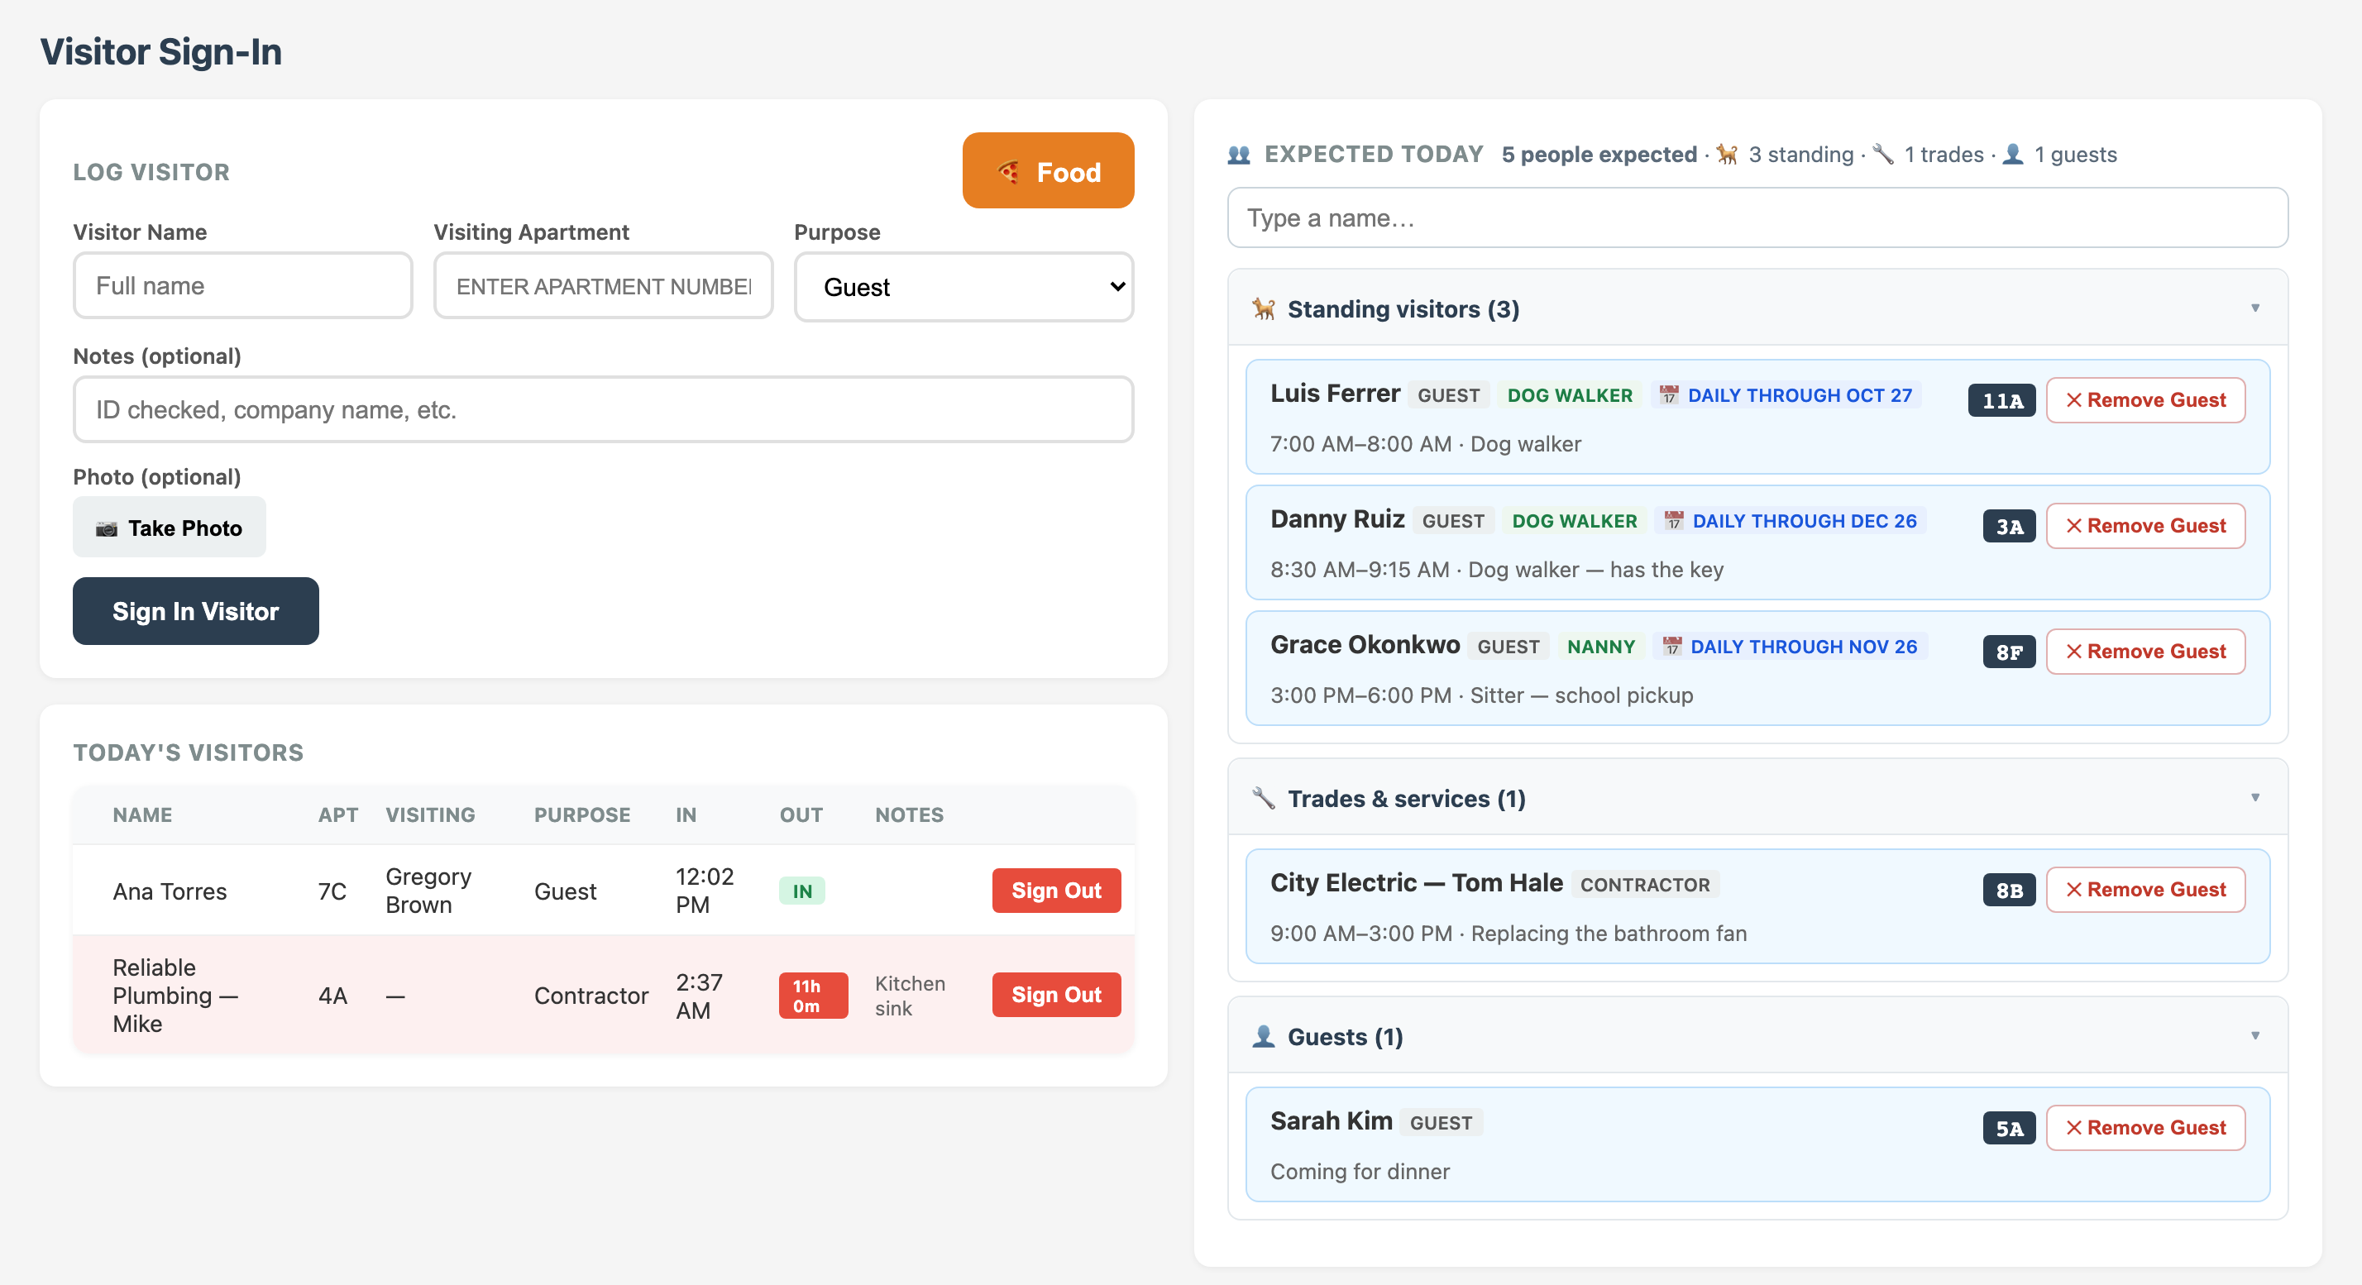Image resolution: width=2362 pixels, height=1285 pixels.
Task: Click the red 11h 0m overdue badge
Action: 812,996
